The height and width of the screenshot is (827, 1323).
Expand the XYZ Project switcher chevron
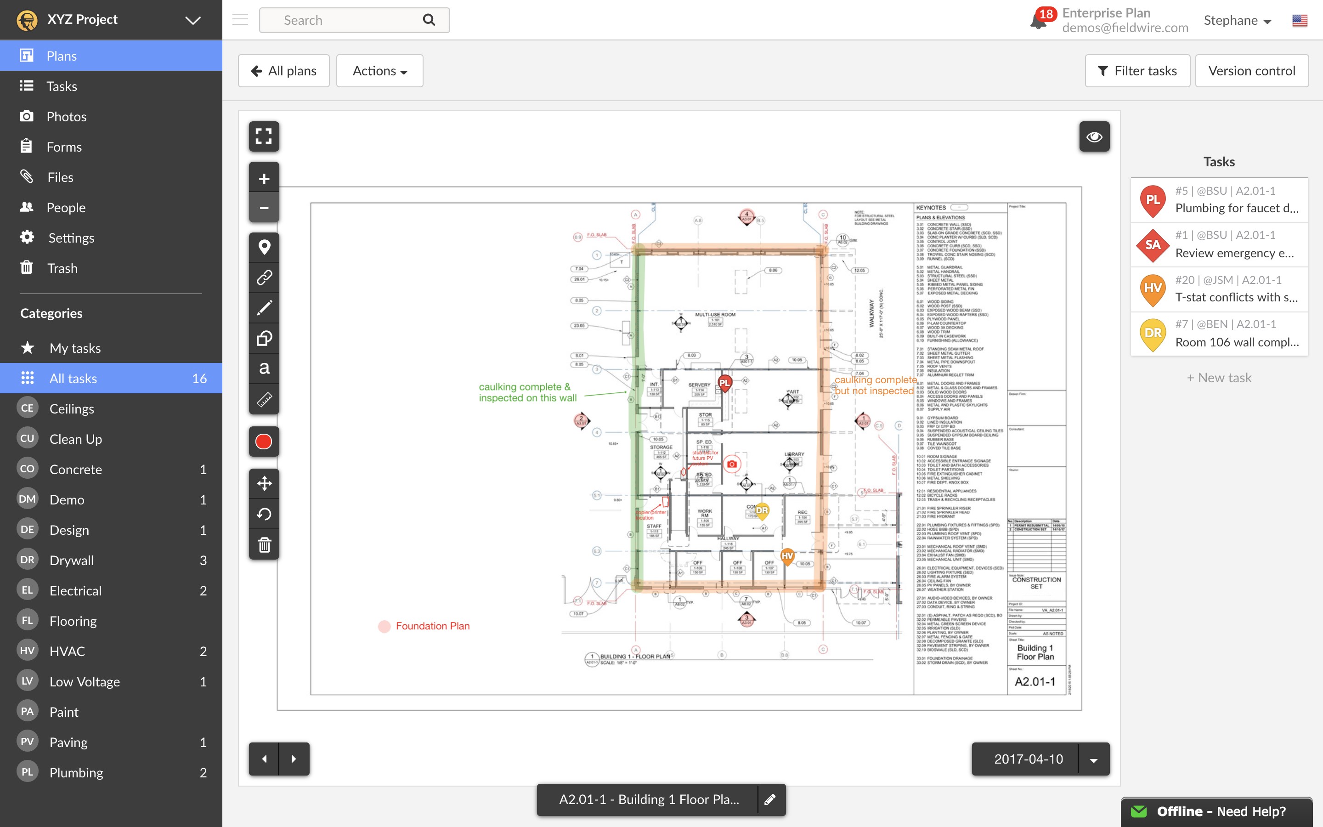192,20
